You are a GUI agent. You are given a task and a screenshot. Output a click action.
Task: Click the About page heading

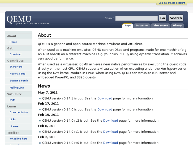[45, 35]
